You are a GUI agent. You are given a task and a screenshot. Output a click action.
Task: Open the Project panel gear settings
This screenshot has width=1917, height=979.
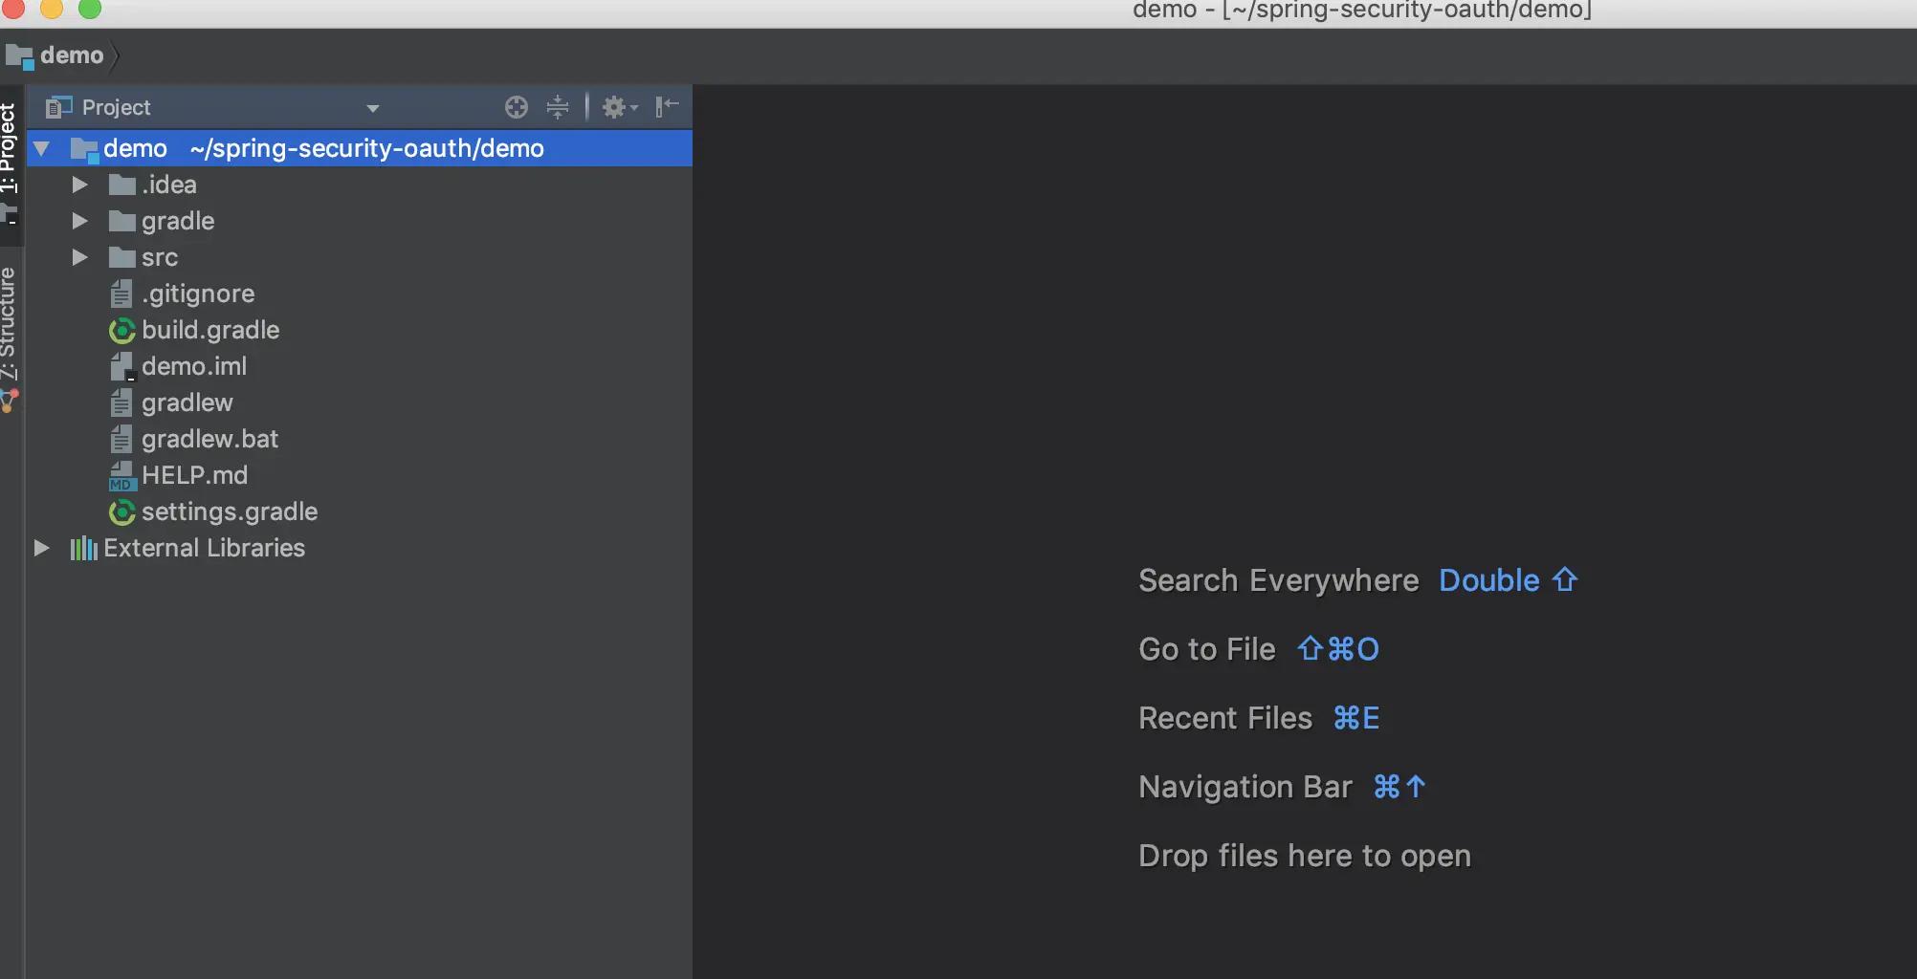click(618, 107)
